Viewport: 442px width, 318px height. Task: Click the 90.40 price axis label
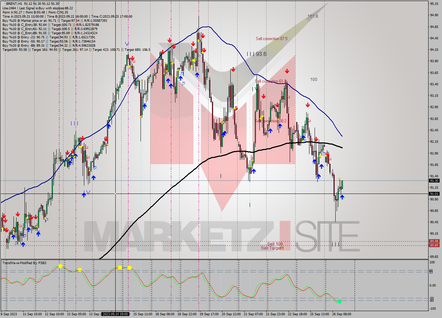coord(434,222)
